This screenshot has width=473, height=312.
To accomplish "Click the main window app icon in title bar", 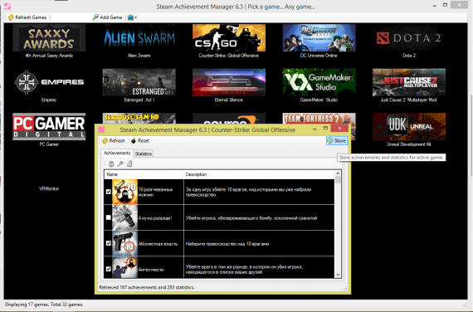I will pyautogui.click(x=7, y=6).
